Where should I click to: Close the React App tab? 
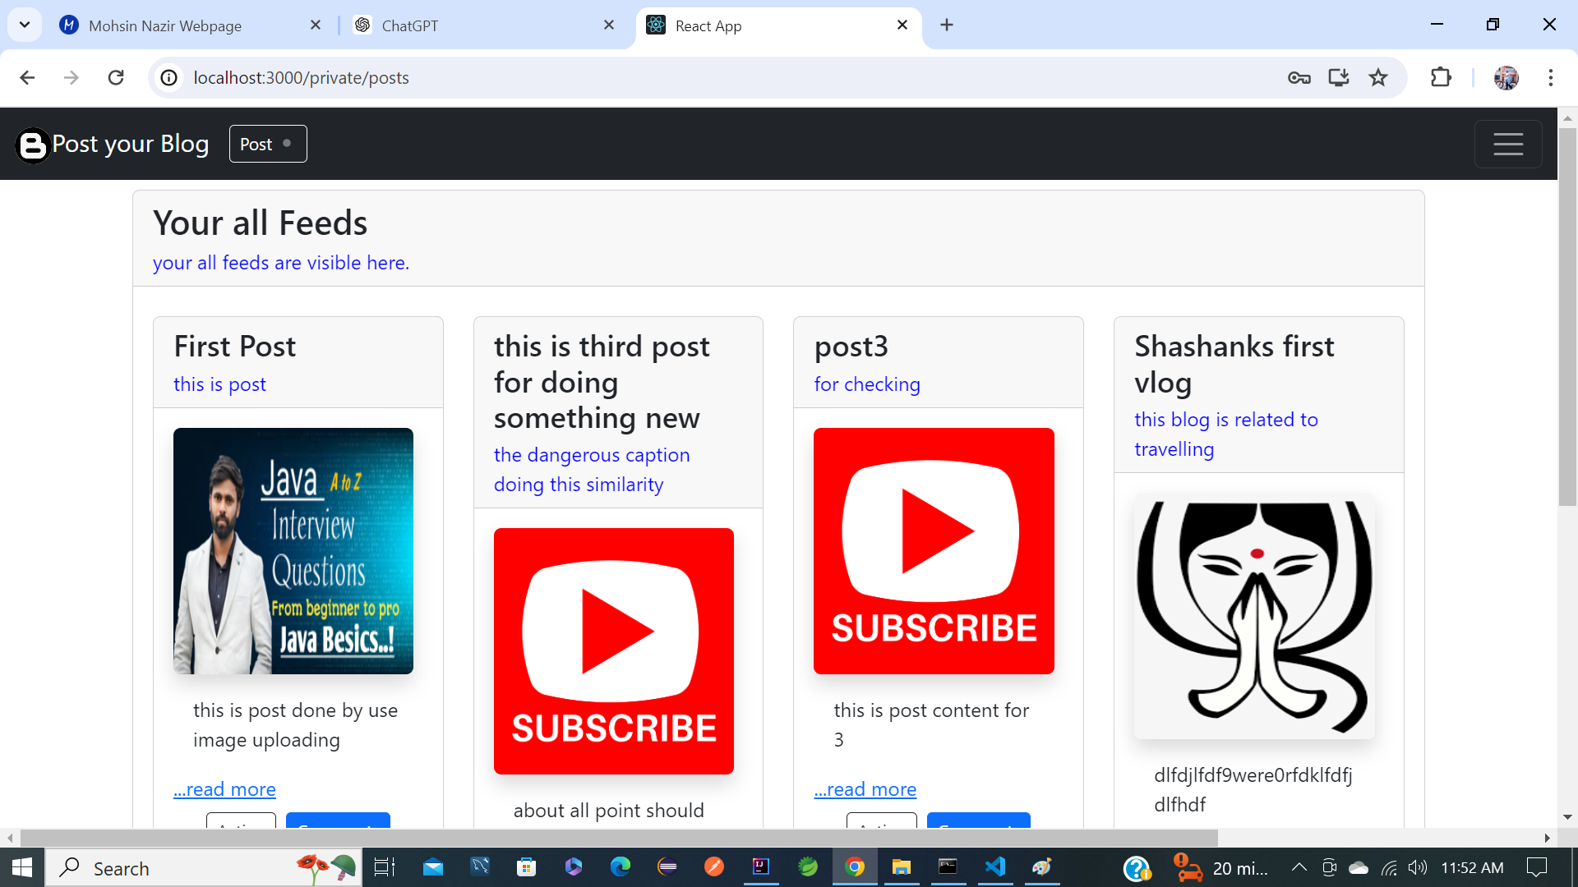click(902, 25)
